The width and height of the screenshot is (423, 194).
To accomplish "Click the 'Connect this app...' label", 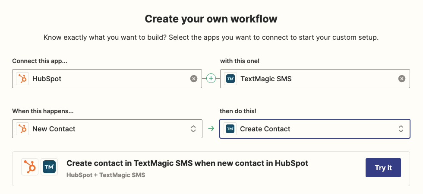I will coord(39,61).
